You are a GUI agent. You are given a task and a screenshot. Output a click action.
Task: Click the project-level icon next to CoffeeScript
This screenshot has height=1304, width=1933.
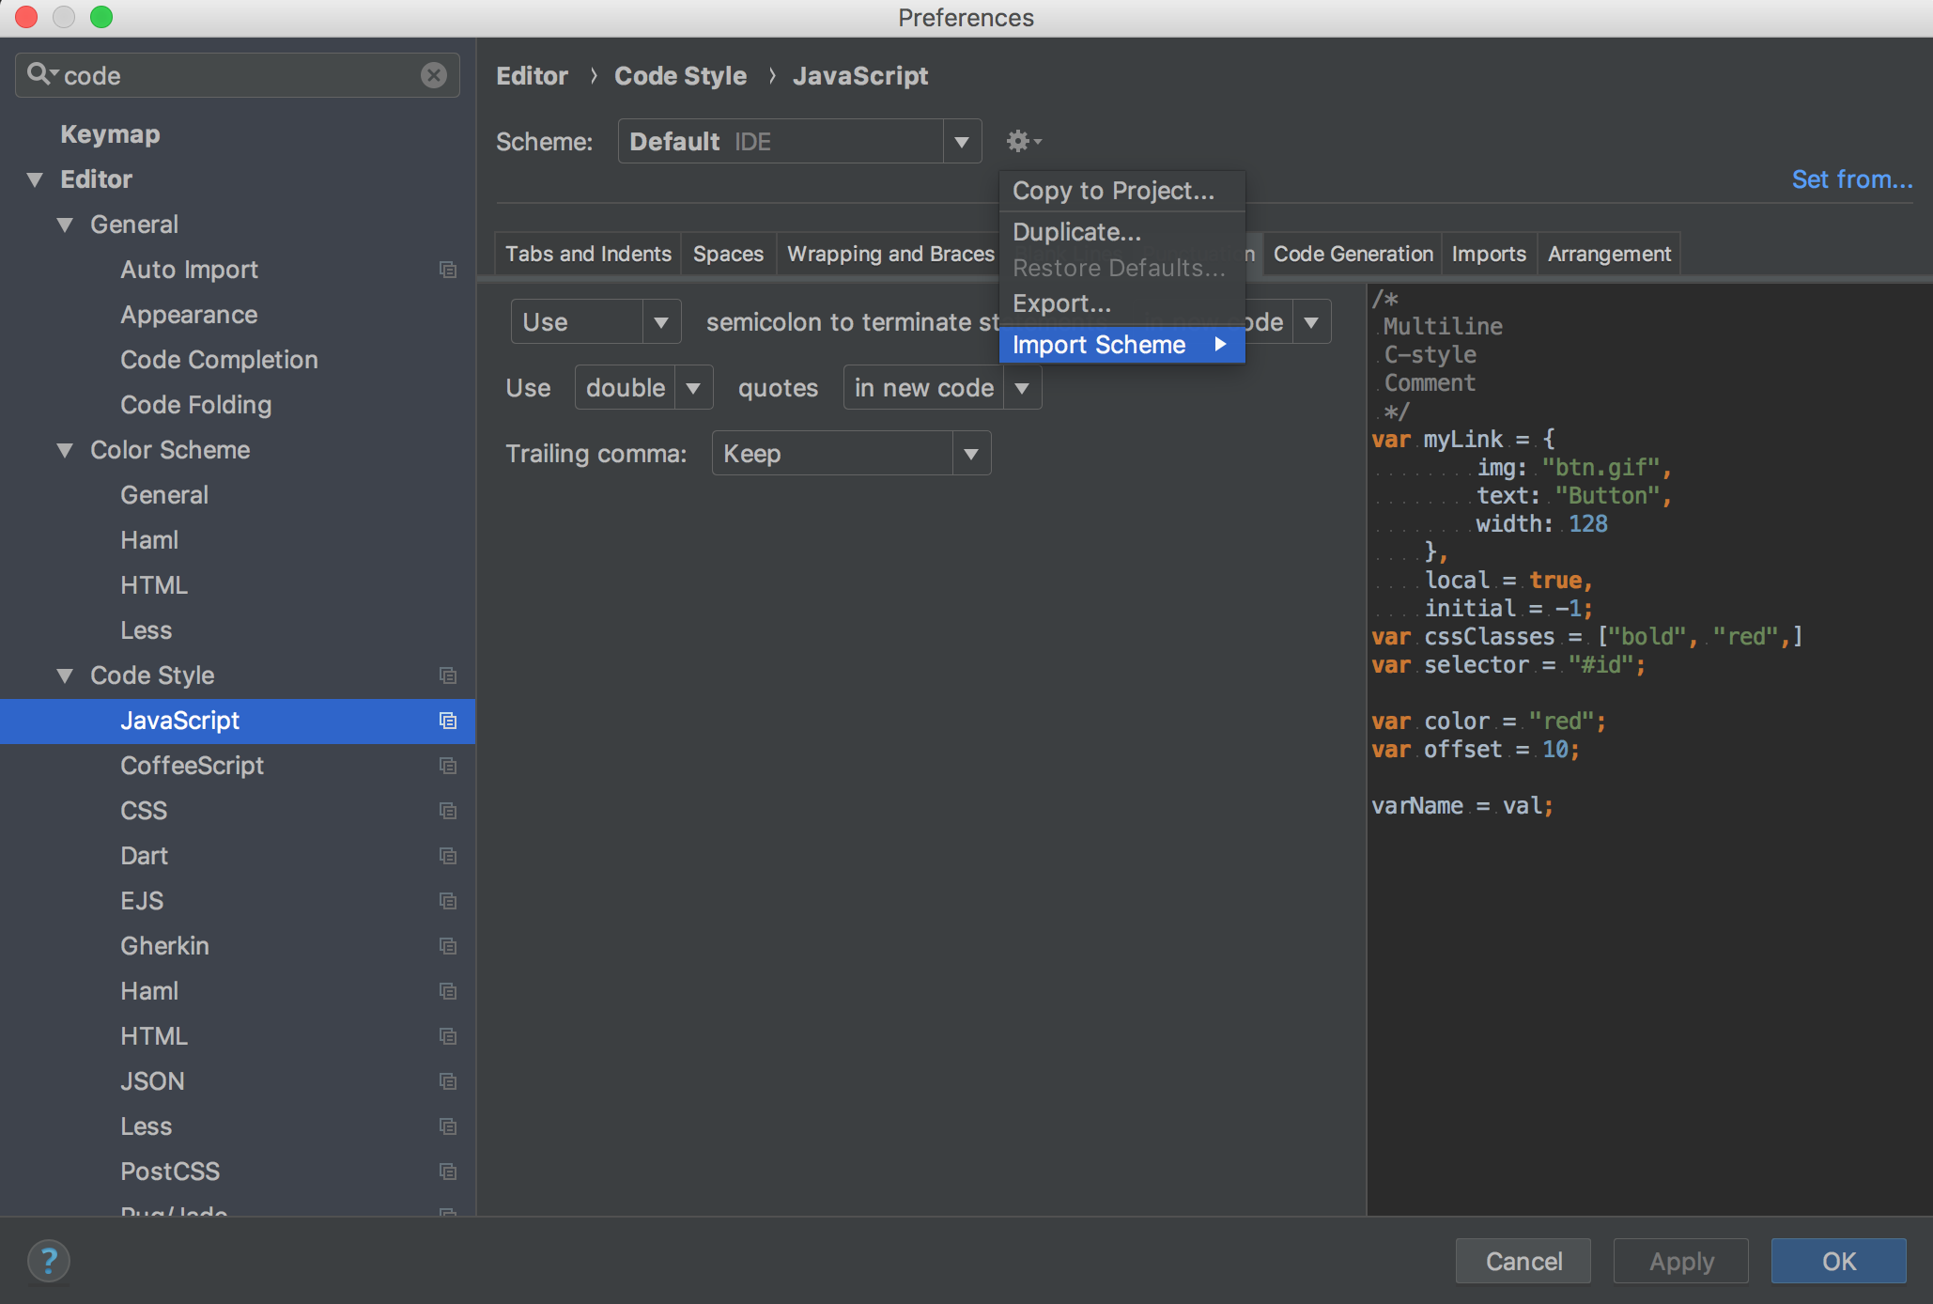[448, 766]
